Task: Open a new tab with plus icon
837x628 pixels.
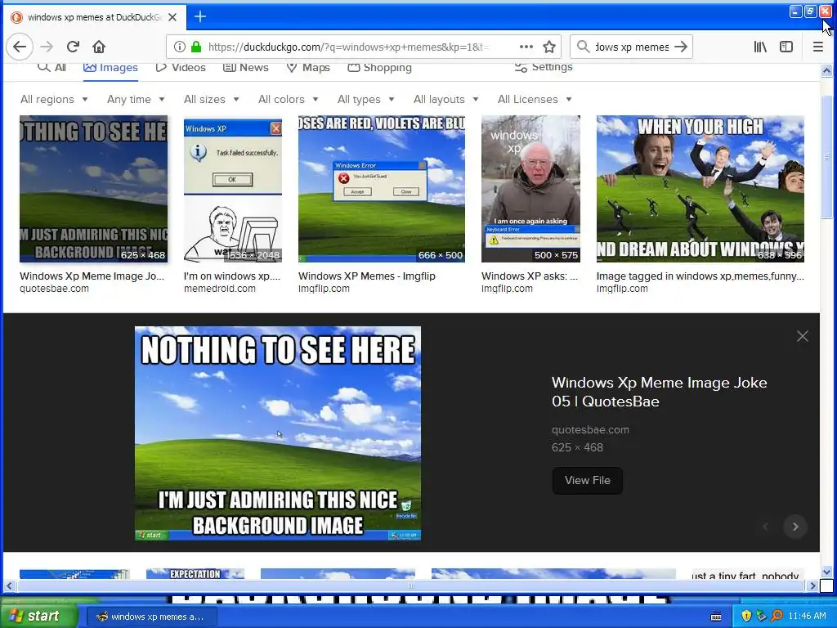Action: pos(200,17)
